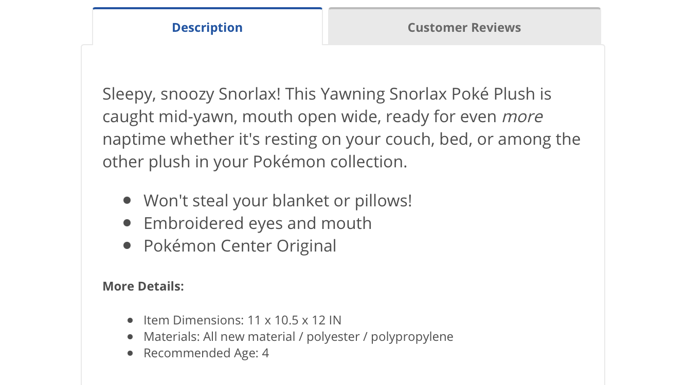Select the Description tab

(207, 28)
